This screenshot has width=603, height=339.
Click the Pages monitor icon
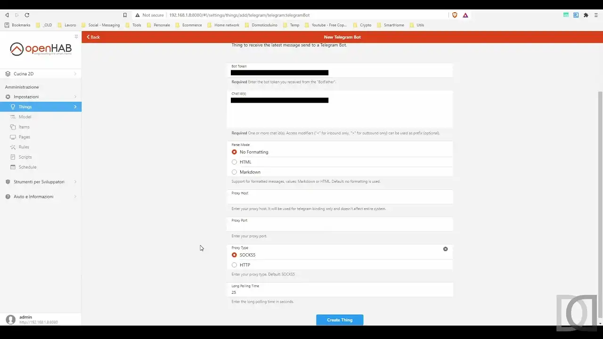(13, 137)
